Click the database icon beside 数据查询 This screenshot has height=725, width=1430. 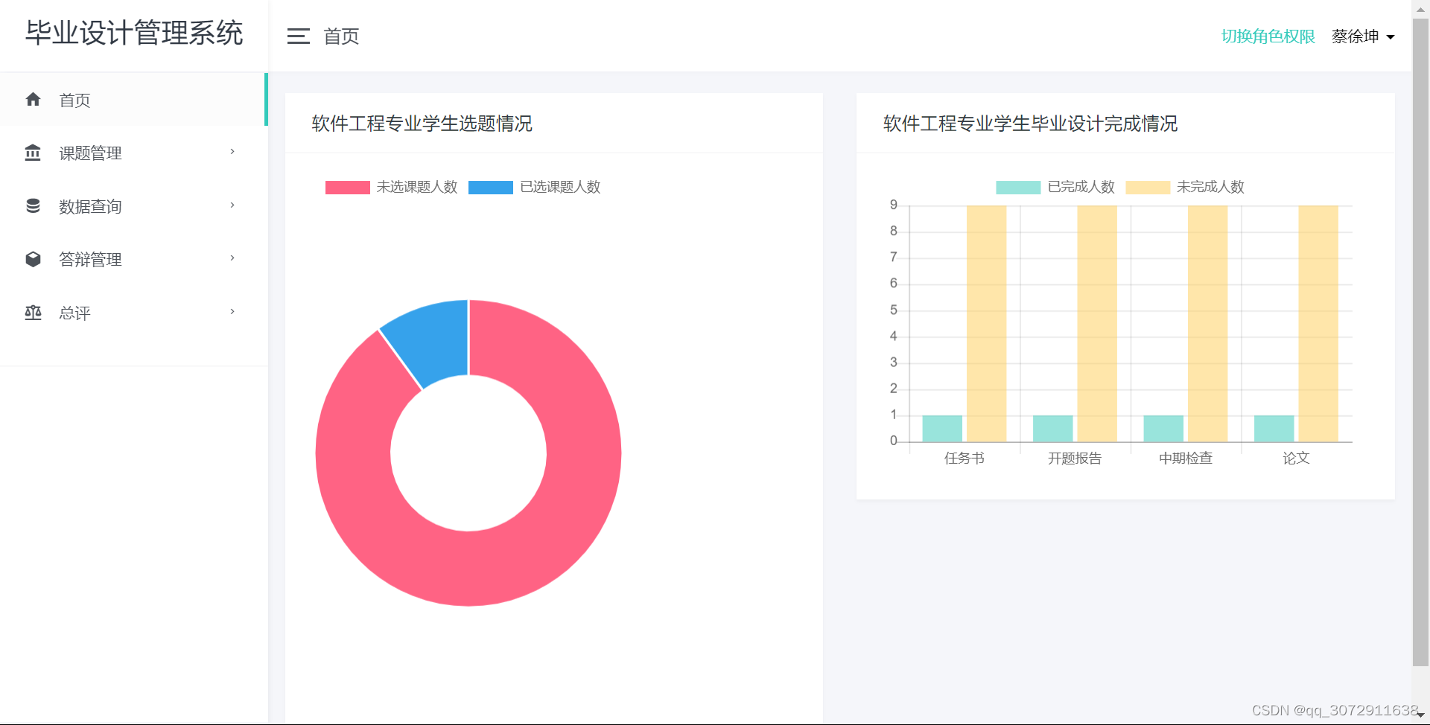pyautogui.click(x=33, y=205)
